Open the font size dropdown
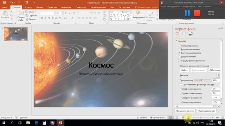Viewport: 225px width, 126px height. tap(63, 13)
